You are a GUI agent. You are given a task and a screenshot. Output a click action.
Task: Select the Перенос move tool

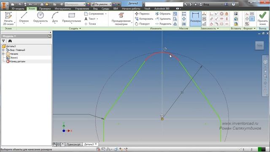coord(142,14)
